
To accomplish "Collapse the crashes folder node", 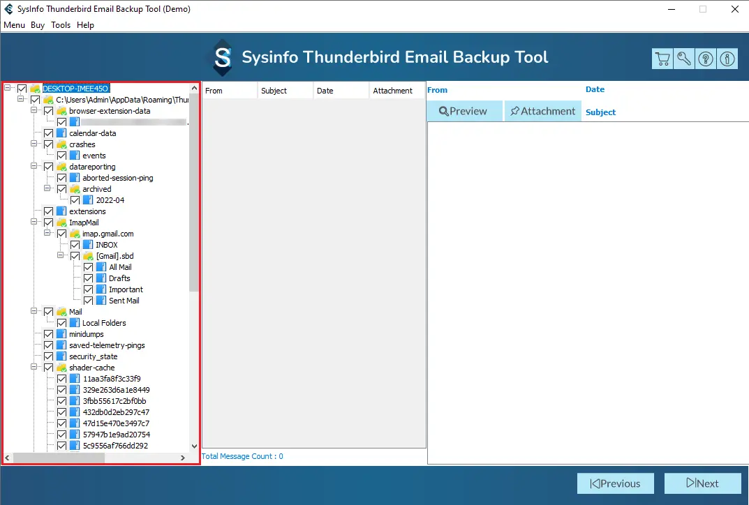I will 34,144.
